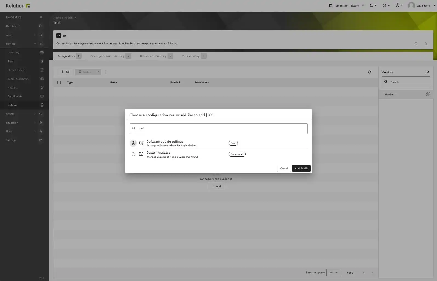
Task: Open Device groups with this policy tab
Action: 107,56
